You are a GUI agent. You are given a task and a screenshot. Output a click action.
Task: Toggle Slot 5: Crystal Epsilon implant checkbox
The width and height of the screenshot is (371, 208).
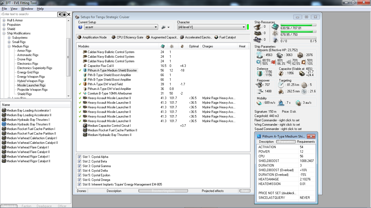pyautogui.click(x=79, y=175)
